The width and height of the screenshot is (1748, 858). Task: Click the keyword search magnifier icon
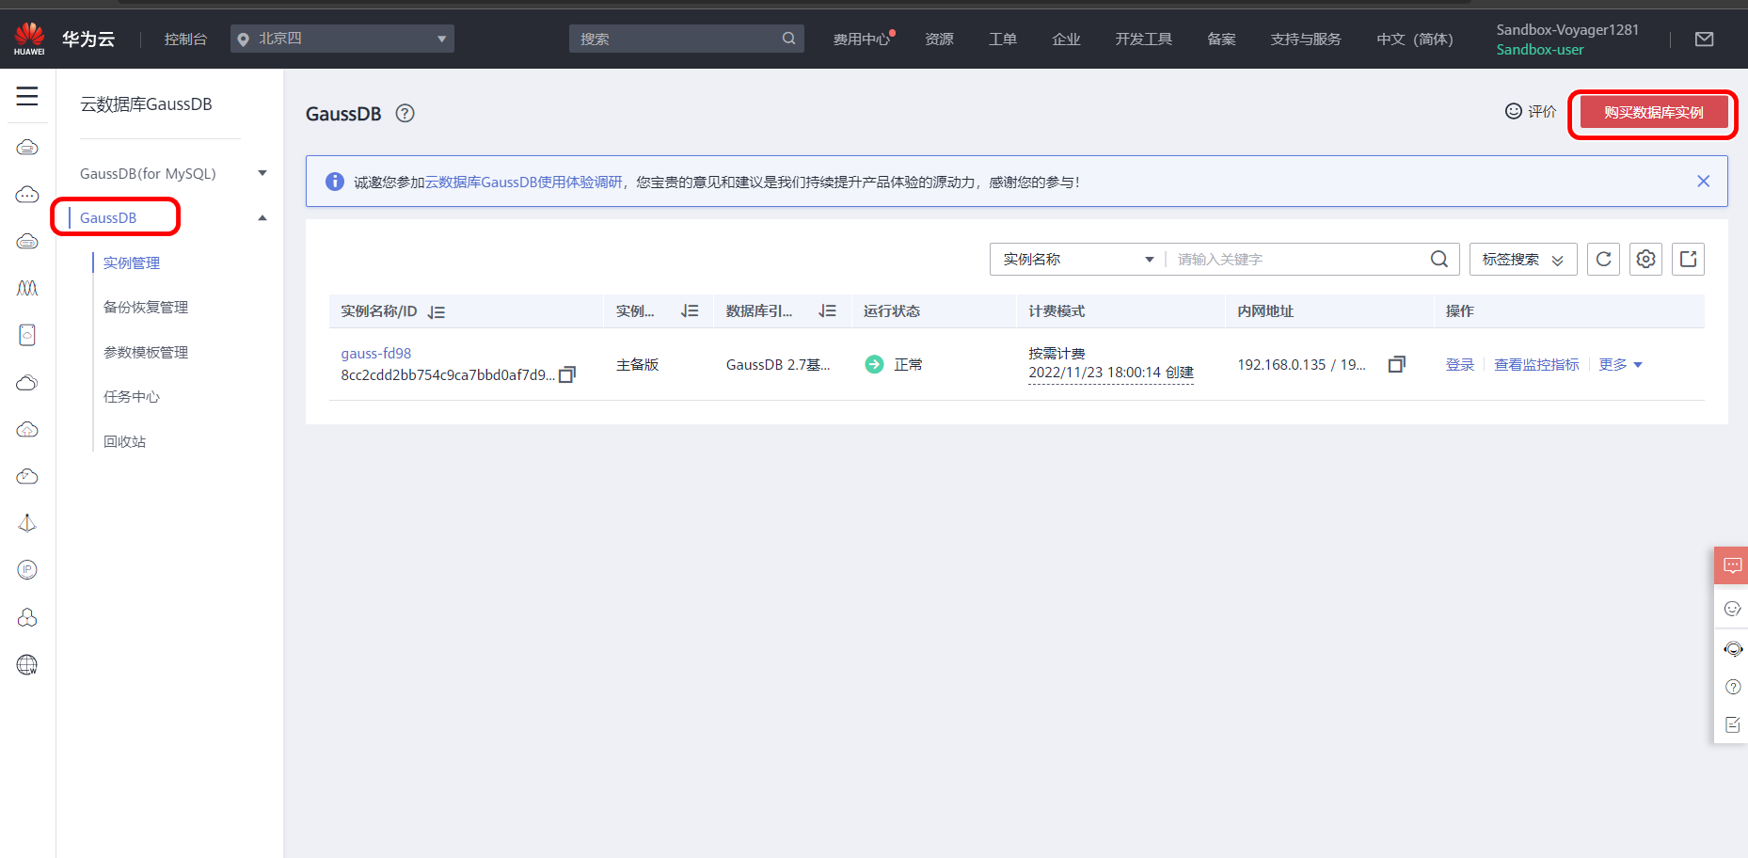[x=1438, y=259]
